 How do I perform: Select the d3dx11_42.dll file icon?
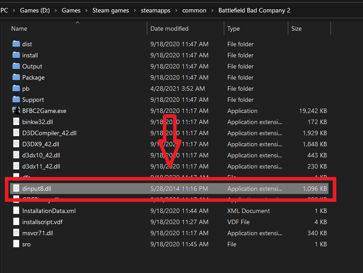[x=16, y=166]
